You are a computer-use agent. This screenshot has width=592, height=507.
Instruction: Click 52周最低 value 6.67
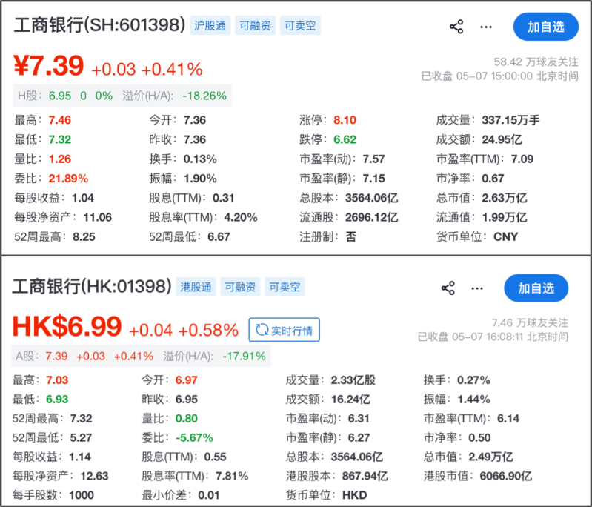click(219, 237)
